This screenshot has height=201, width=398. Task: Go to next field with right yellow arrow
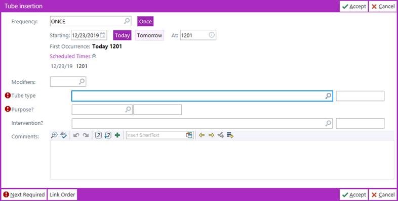click(x=211, y=135)
